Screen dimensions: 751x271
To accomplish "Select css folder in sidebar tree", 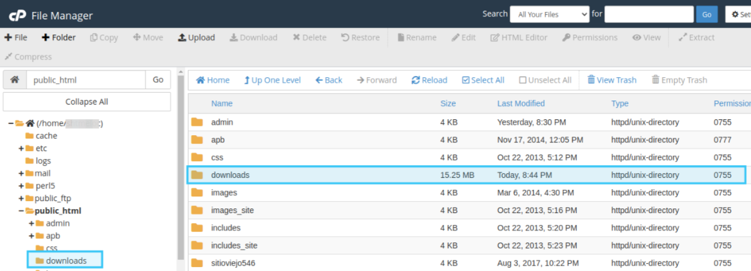I will coord(47,248).
